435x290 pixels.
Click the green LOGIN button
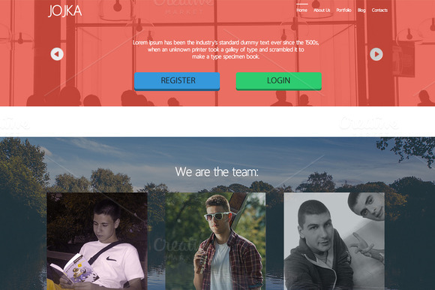coord(278,81)
